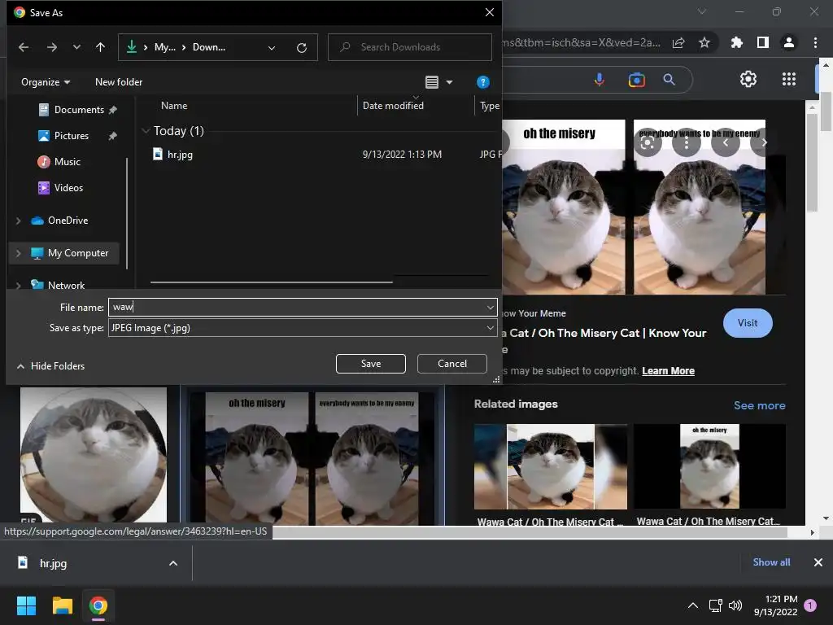The height and width of the screenshot is (625, 833).
Task: Select Videos in navigation pane
Action: (68, 188)
